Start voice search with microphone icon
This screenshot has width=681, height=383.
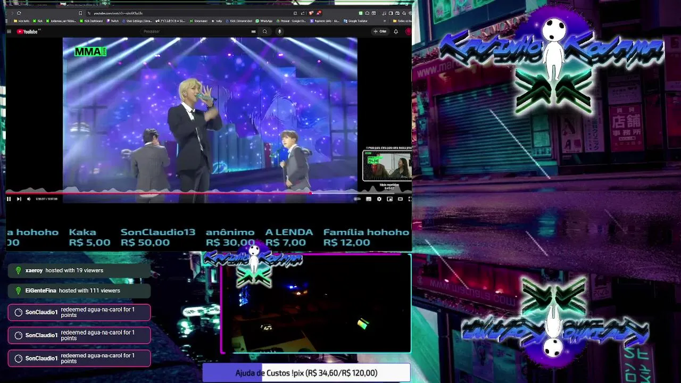click(279, 31)
